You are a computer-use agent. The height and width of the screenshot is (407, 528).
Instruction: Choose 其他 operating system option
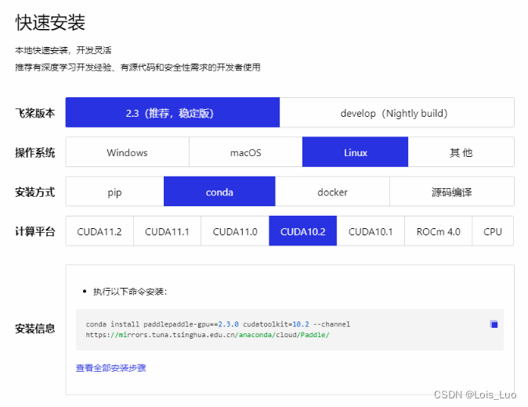(x=461, y=152)
